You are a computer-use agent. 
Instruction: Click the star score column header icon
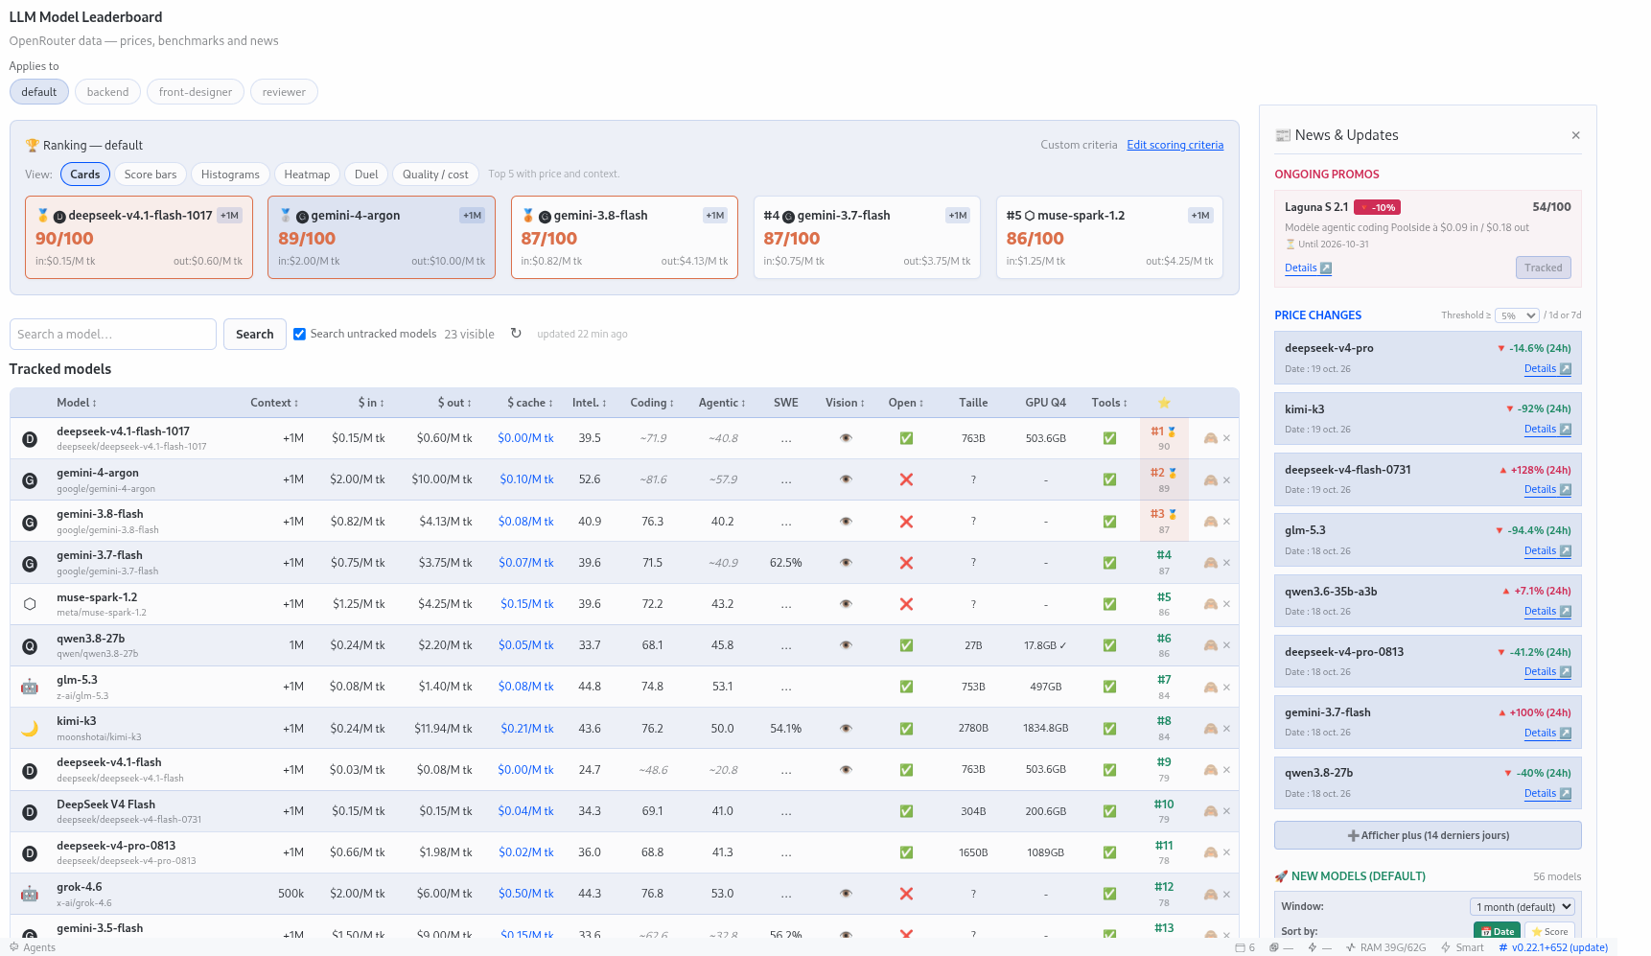[1164, 403]
